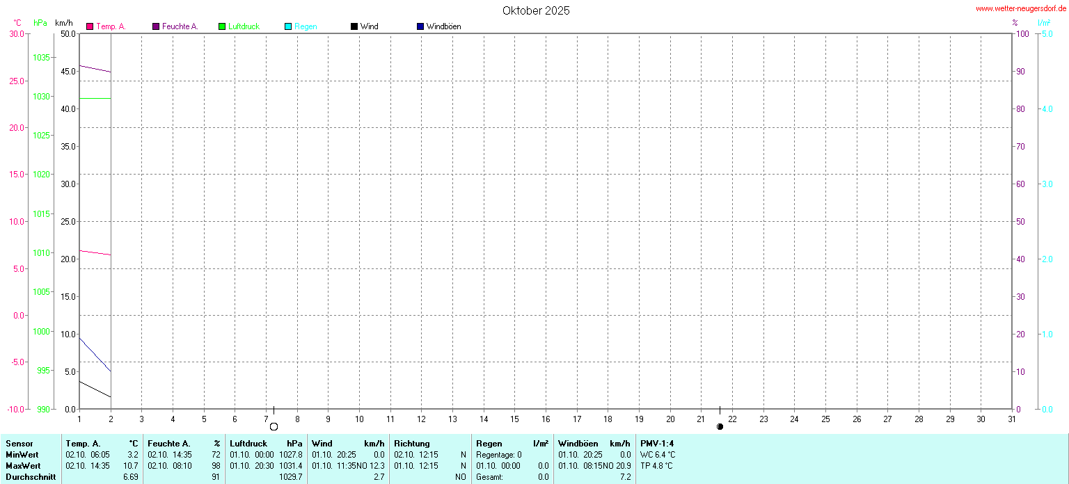The image size is (1069, 484).
Task: Click day 31 on the x-axis
Action: point(1012,419)
